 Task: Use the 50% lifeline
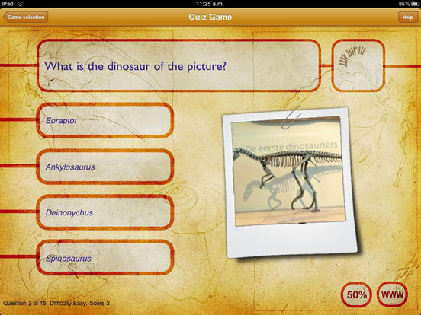coord(356,294)
